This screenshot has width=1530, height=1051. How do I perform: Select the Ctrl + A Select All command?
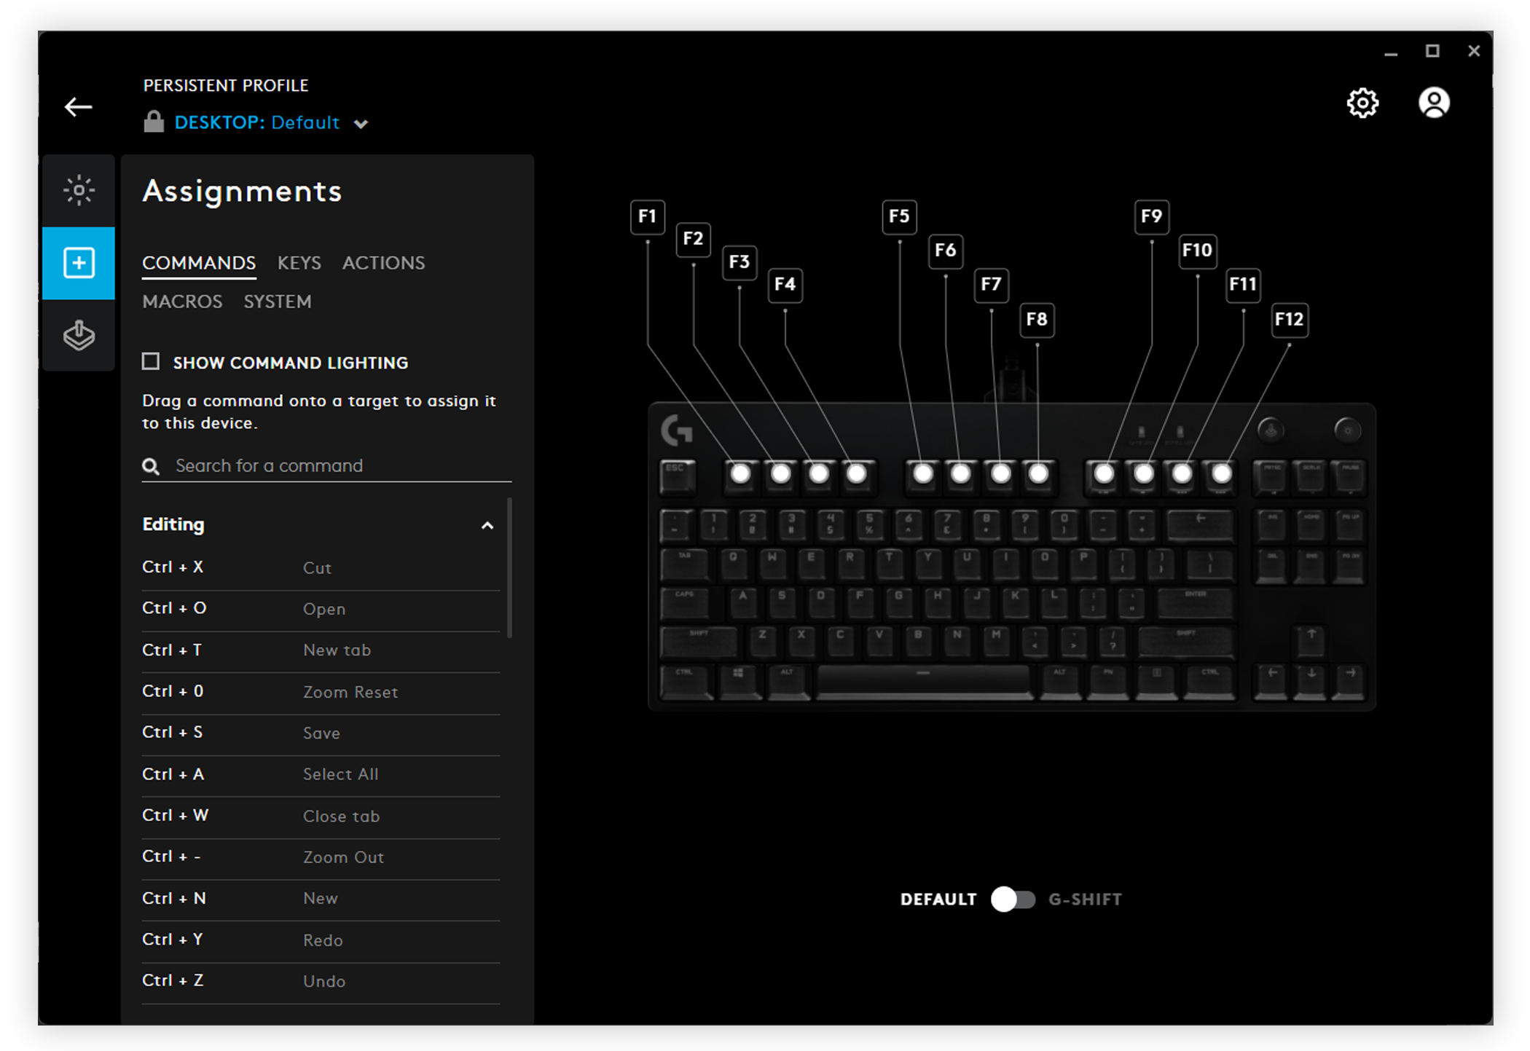(321, 774)
